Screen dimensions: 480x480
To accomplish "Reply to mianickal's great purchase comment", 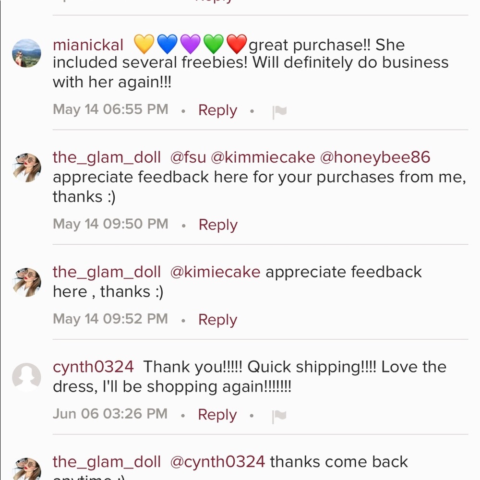I will pyautogui.click(x=217, y=110).
